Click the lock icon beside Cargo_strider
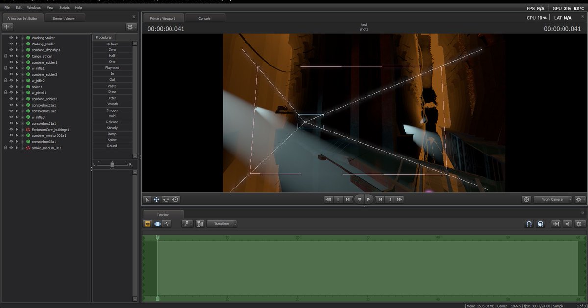The height and width of the screenshot is (308, 588). coord(5,56)
